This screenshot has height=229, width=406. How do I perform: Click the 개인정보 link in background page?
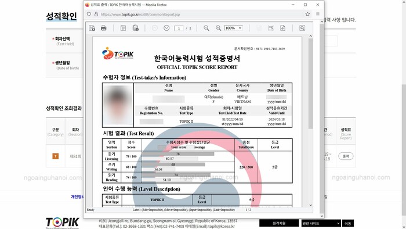tap(77, 197)
